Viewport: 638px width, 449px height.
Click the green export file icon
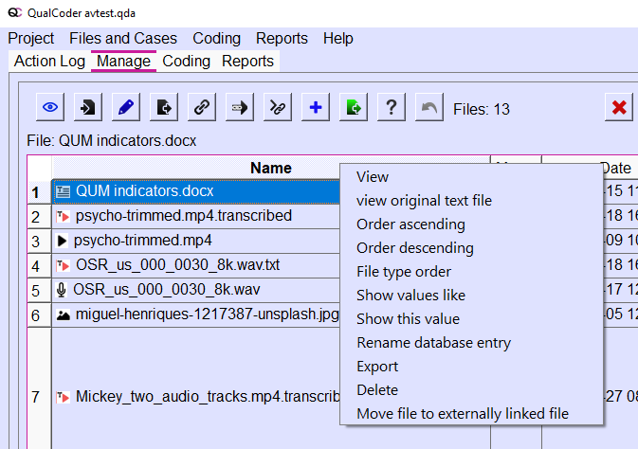(354, 107)
